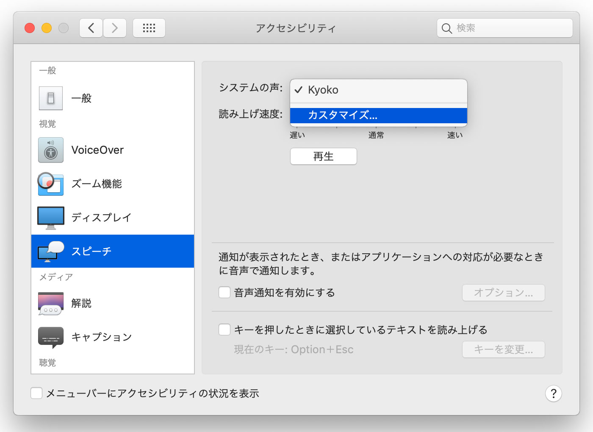
Task: Click the 解説 descriptions icon
Action: (51, 303)
